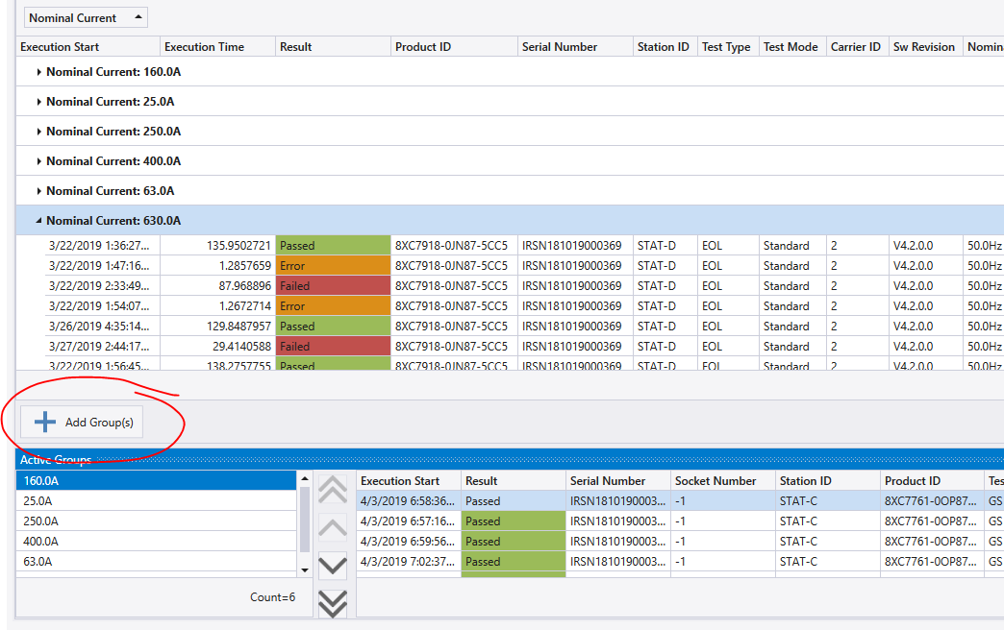Viewport: 1004px width, 630px height.
Task: Expand the Nominal Current: 400.0A group
Action: click(x=39, y=161)
